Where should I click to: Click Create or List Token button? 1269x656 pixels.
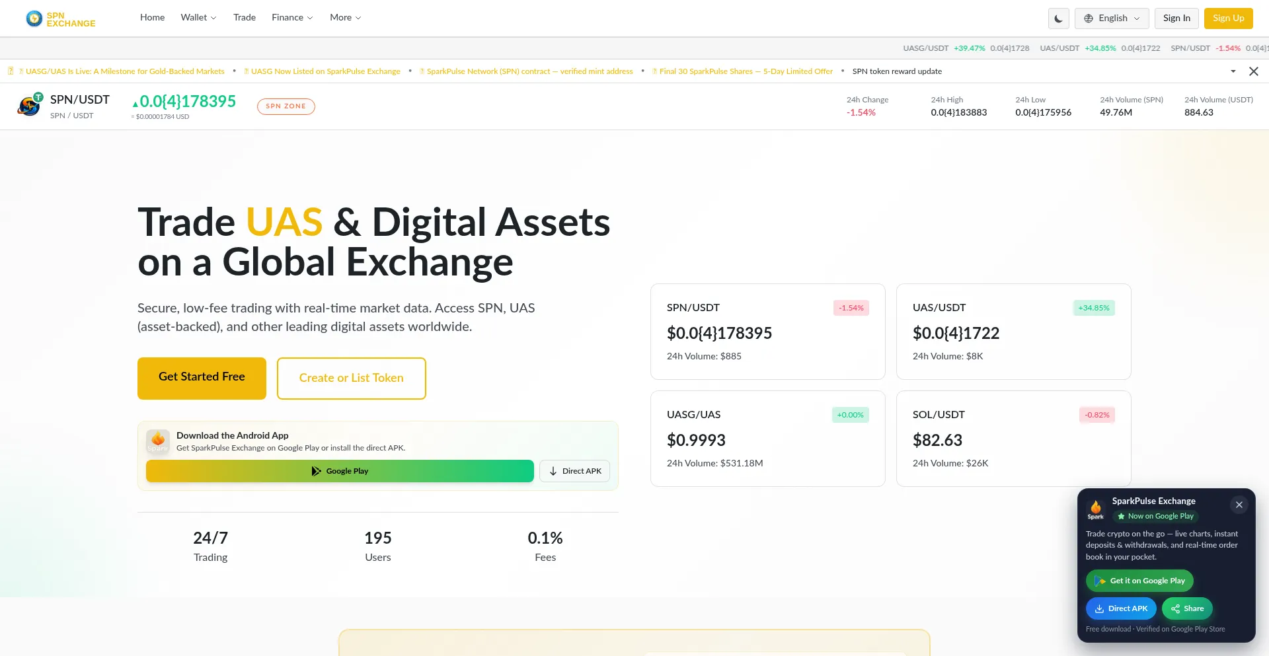(351, 378)
